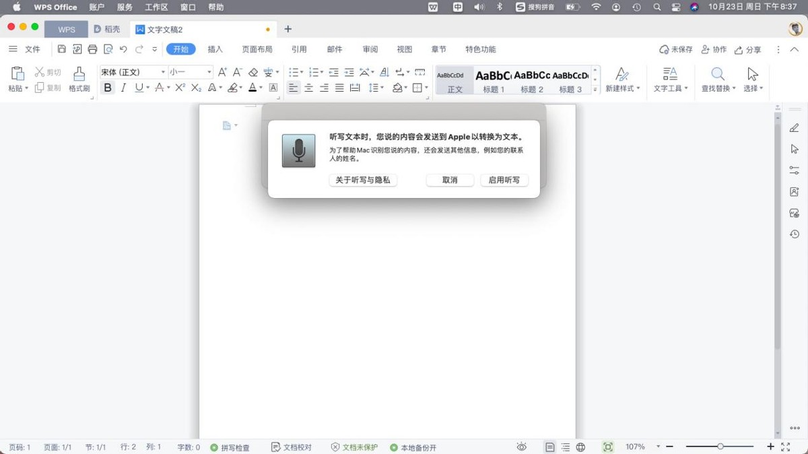Apply superscript X² formatting
This screenshot has height=454, width=808.
tap(180, 88)
